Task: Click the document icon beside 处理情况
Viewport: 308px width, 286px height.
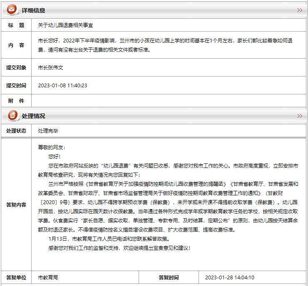Action: (x=12, y=115)
